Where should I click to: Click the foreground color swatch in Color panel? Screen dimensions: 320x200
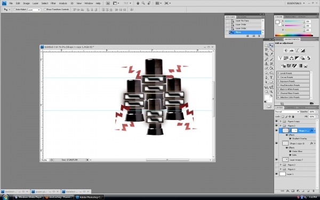pyautogui.click(x=277, y=22)
